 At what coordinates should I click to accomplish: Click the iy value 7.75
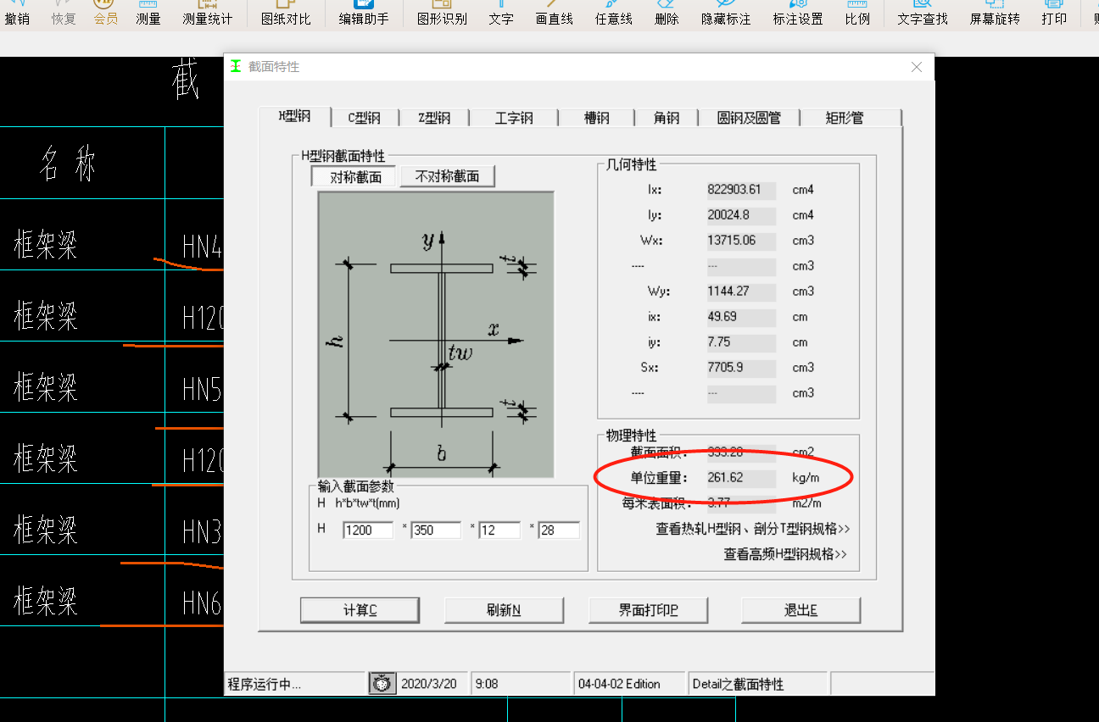coord(741,342)
